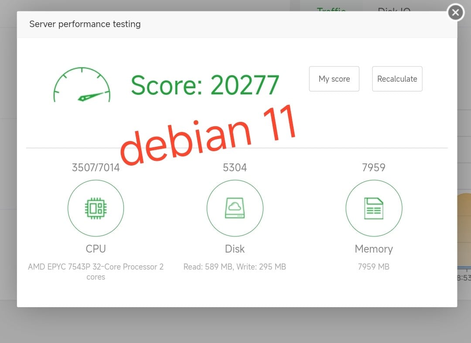
Task: Click the CPU chip icon
Action: point(96,208)
